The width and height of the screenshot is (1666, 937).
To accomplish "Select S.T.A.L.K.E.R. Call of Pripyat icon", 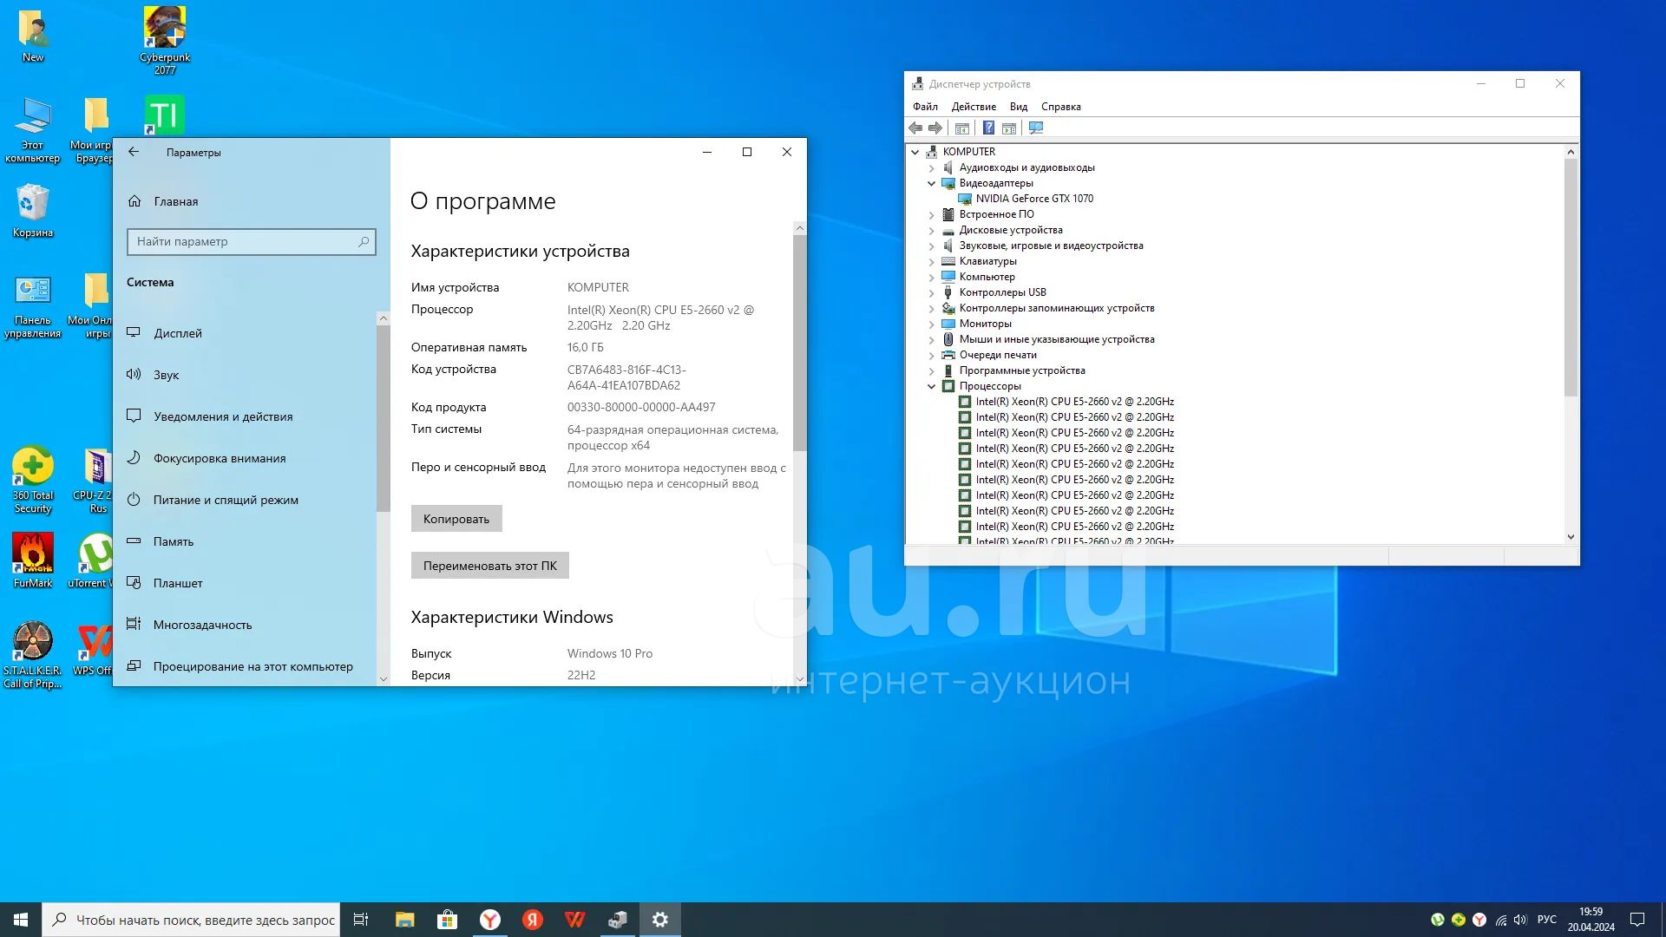I will pos(33,655).
